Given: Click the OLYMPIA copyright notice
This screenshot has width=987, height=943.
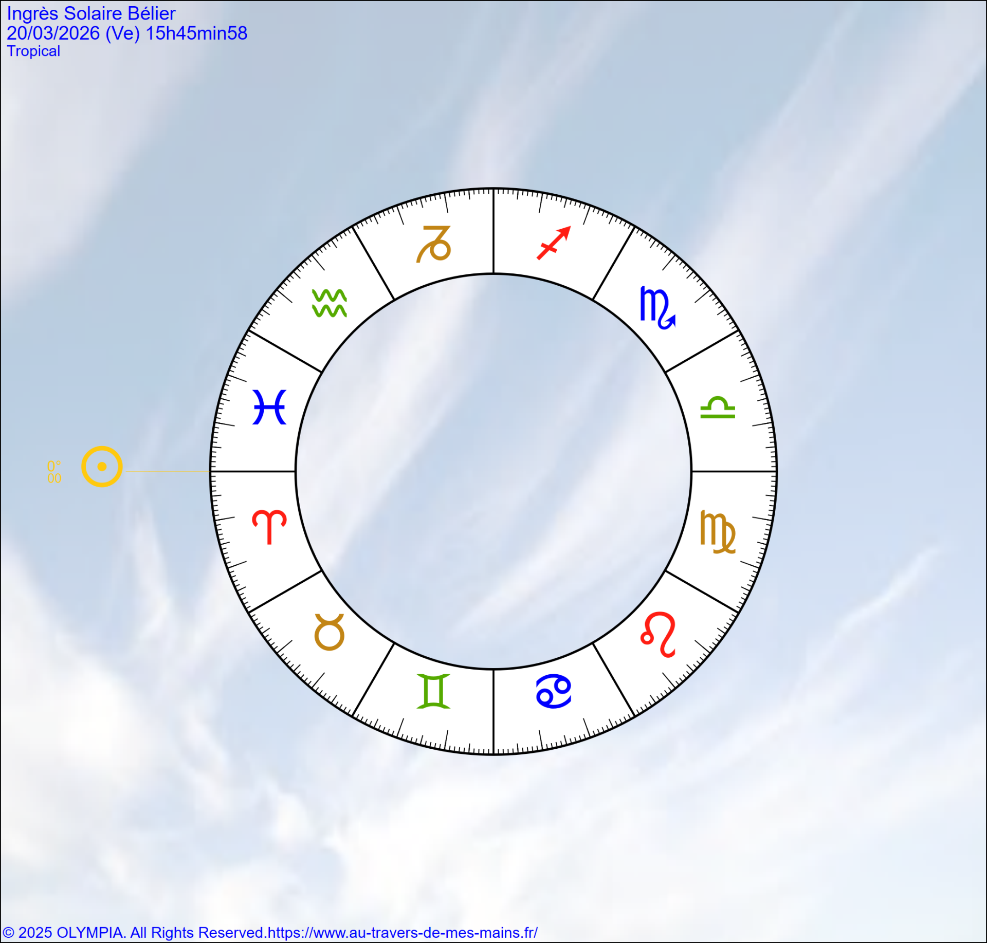Looking at the screenshot, I should (x=134, y=932).
